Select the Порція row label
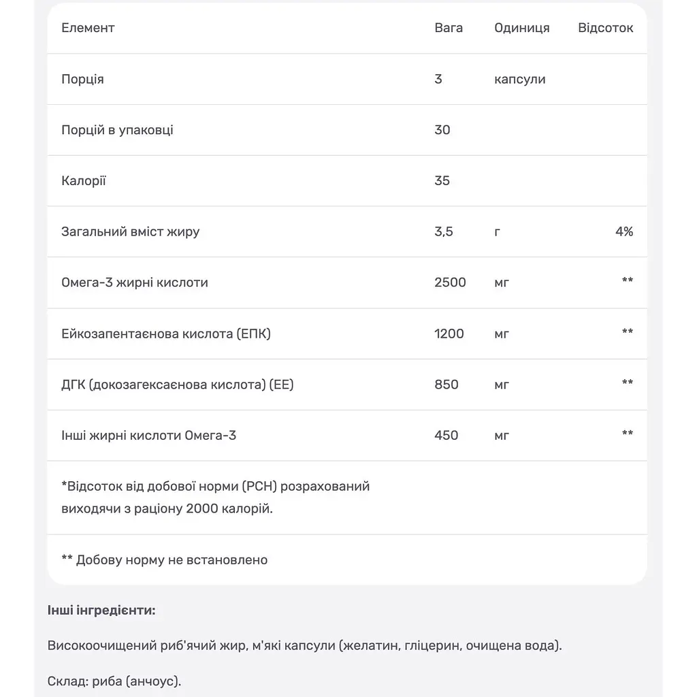 pos(82,79)
